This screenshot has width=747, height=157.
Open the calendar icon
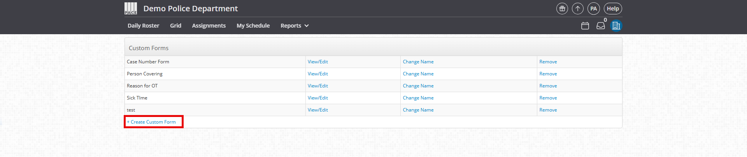tap(585, 26)
